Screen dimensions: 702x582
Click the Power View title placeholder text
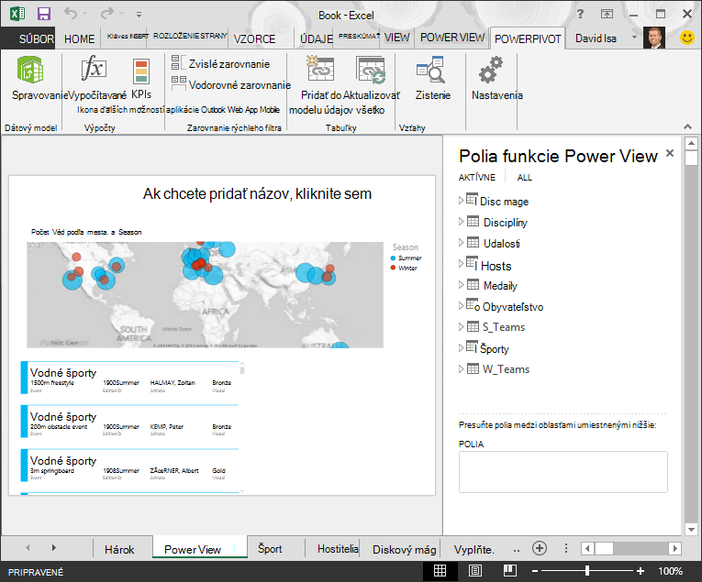pos(257,193)
